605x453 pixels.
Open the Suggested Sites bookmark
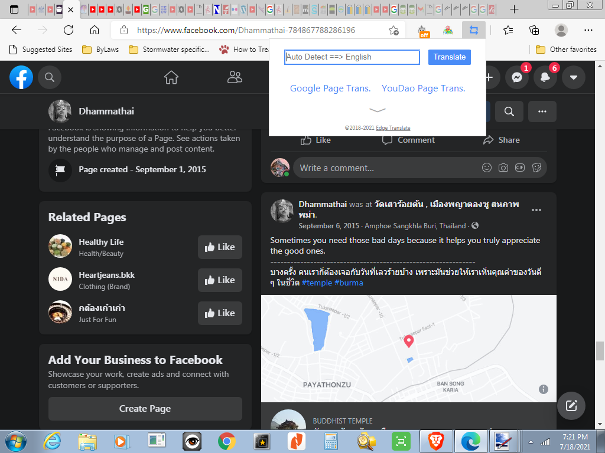(x=41, y=50)
